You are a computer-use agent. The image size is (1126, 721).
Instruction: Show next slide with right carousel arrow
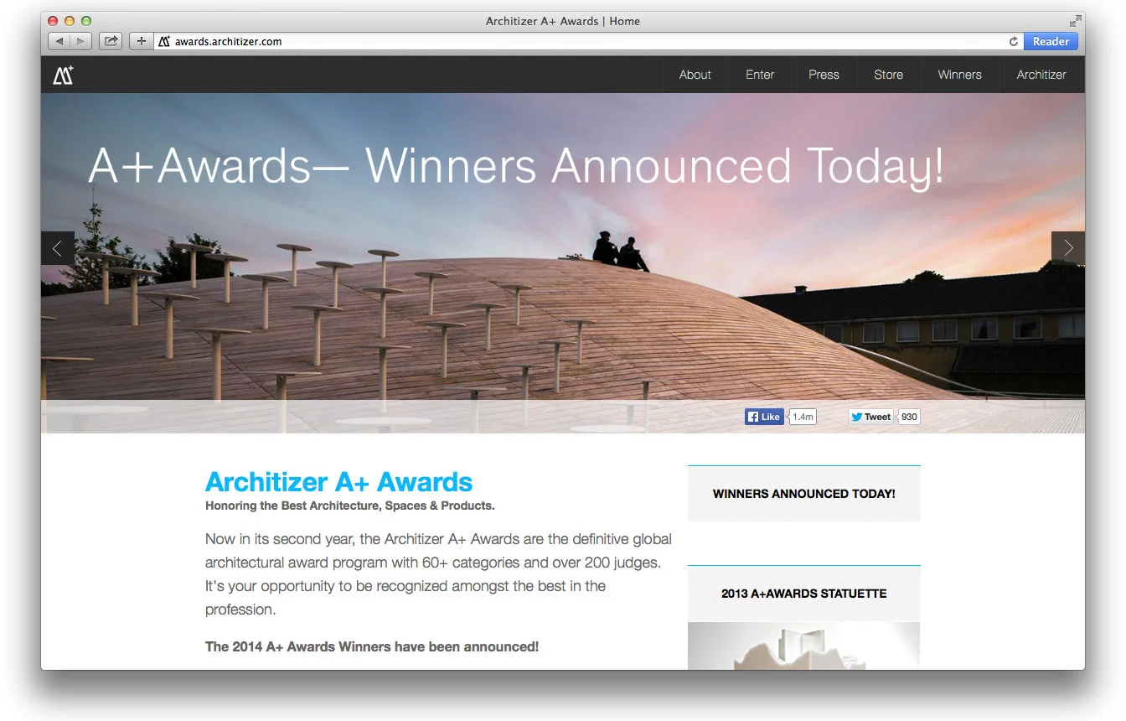click(x=1068, y=248)
